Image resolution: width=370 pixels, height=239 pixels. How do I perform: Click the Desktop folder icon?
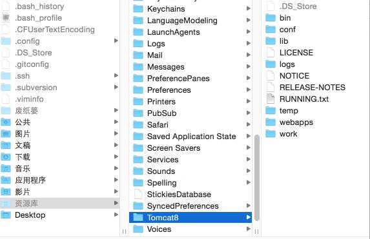(6, 215)
